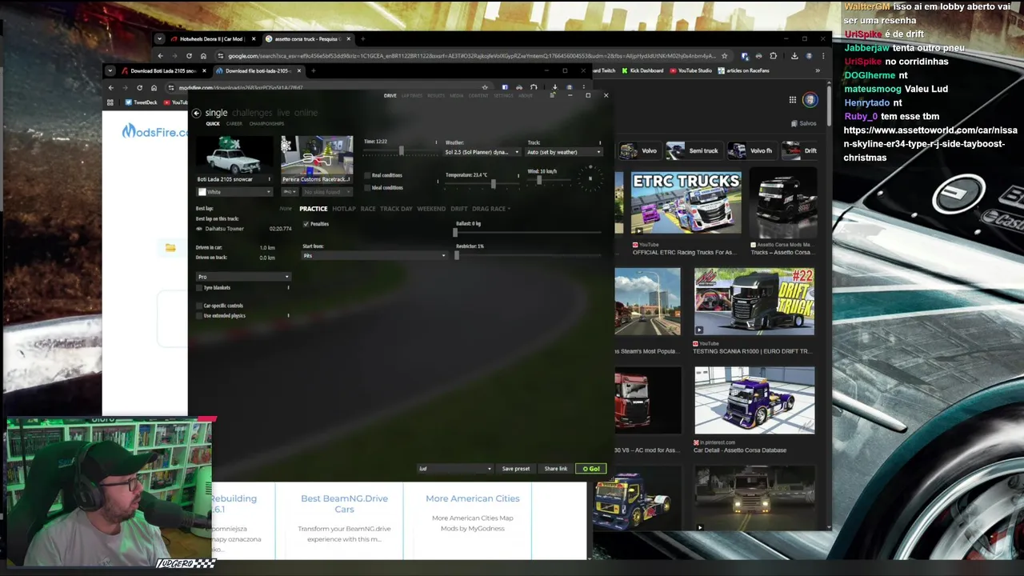The width and height of the screenshot is (1024, 576).
Task: Expand the tab search chevron in Google window
Action: [x=159, y=38]
